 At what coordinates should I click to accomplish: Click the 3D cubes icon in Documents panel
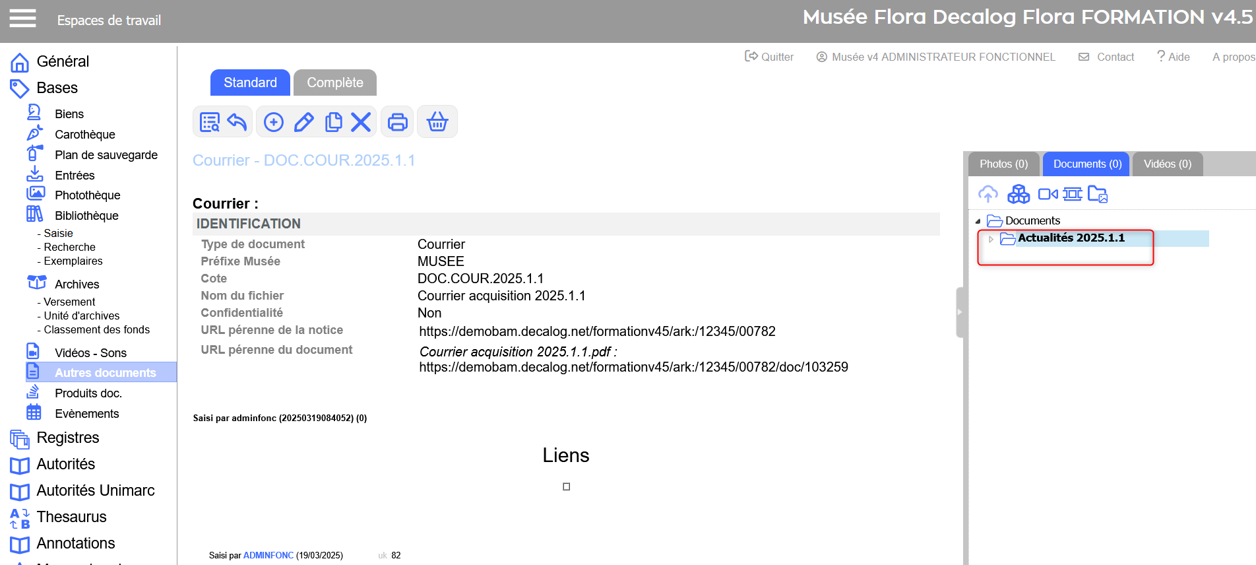pyautogui.click(x=1019, y=194)
